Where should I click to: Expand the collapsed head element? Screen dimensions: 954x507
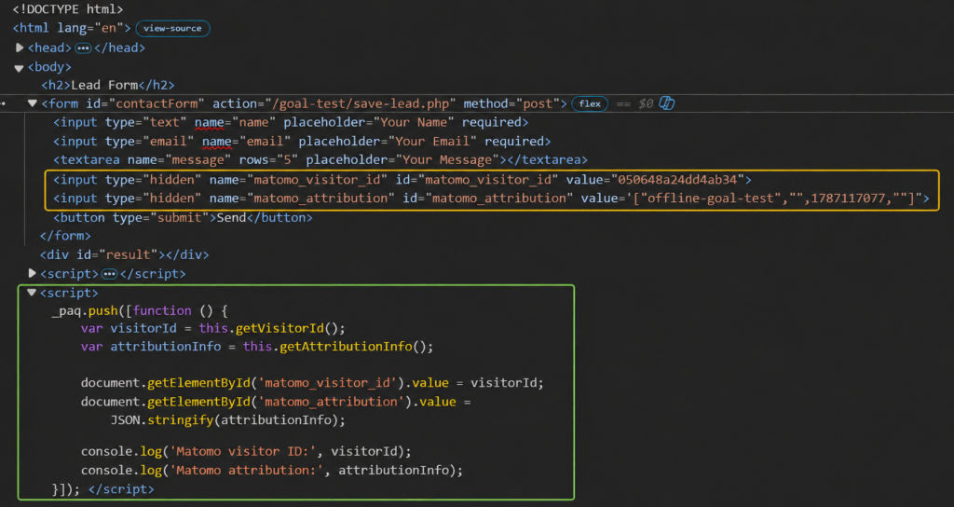pos(20,48)
